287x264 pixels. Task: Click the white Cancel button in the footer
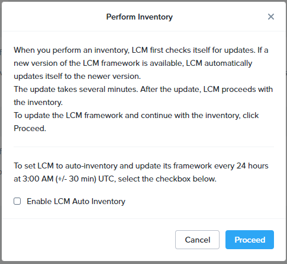pyautogui.click(x=197, y=240)
